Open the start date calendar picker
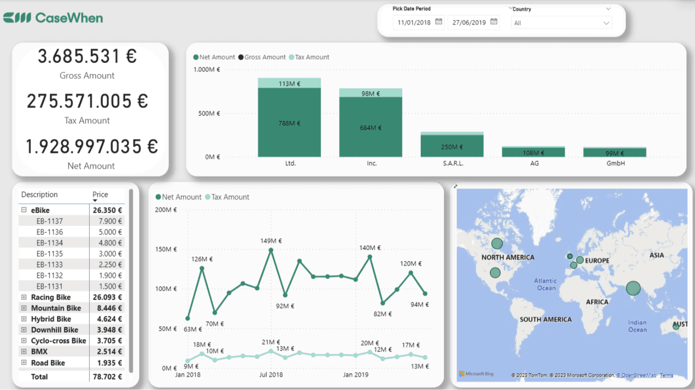Screen dimensions: 695x390 tap(438, 22)
